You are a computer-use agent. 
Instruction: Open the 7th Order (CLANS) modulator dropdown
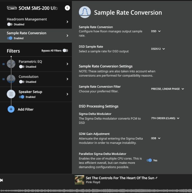[x=165, y=118]
